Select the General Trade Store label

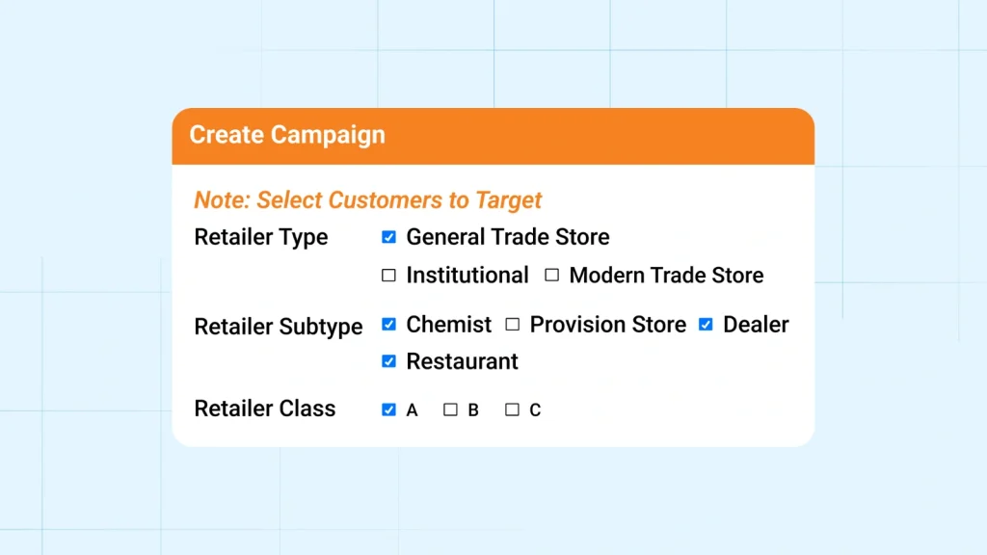click(x=508, y=236)
